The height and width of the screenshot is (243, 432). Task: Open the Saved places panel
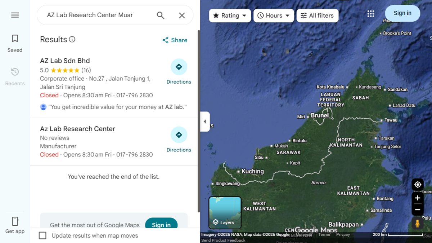[15, 43]
